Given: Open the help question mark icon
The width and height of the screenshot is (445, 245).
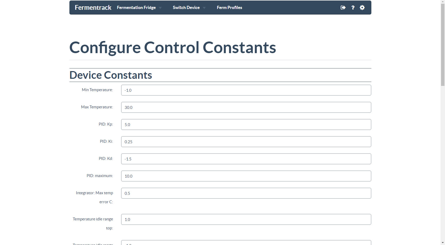Looking at the screenshot, I should tap(353, 8).
